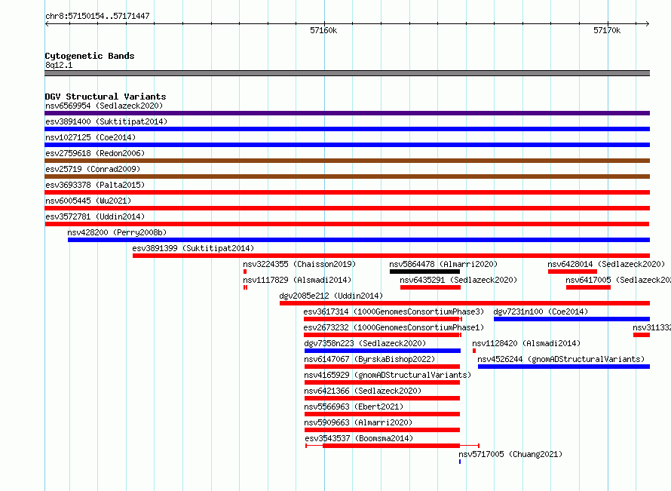This screenshot has width=671, height=491.
Task: Open nsv1128420 (Alsmadi2014) variant label
Action: (526, 343)
